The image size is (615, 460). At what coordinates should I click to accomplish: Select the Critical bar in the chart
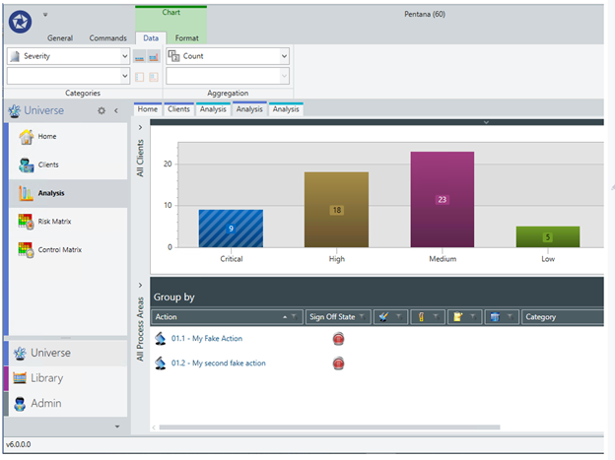click(x=231, y=229)
